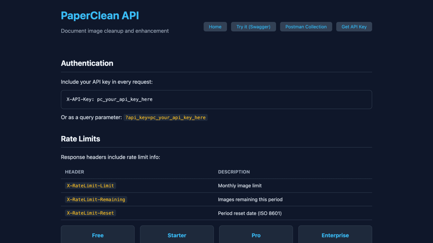Click the Rate Limits section heading
433x243 pixels.
80,139
